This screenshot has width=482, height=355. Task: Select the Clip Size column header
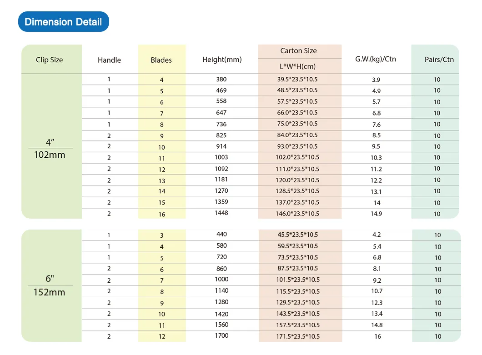(x=51, y=60)
